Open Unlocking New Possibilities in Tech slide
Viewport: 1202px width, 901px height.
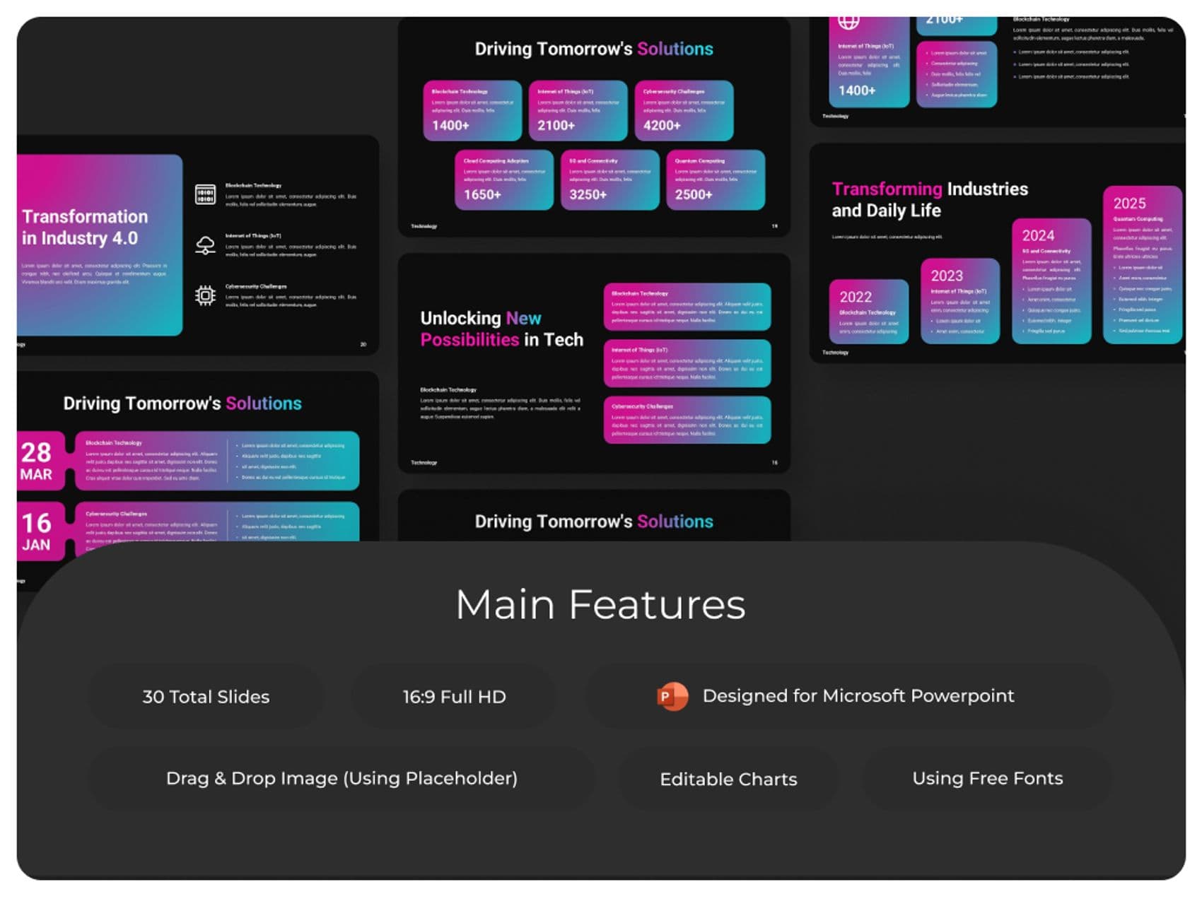tap(594, 363)
